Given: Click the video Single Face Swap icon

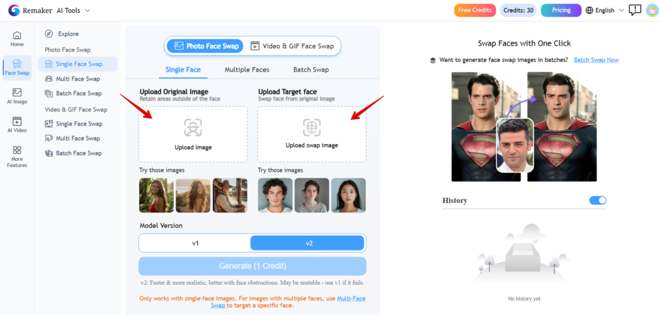Looking at the screenshot, I should pos(49,124).
